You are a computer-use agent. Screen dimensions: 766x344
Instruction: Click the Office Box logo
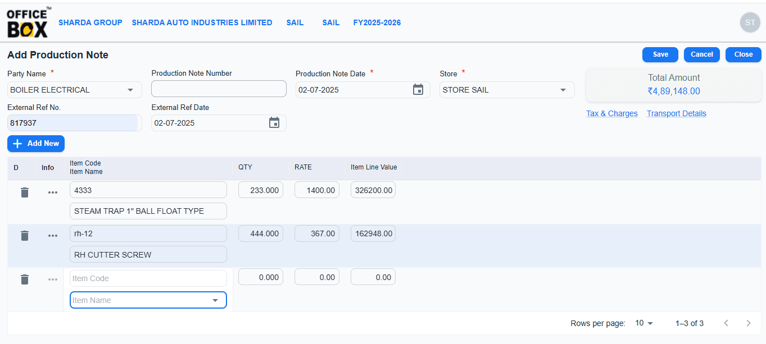(x=29, y=22)
